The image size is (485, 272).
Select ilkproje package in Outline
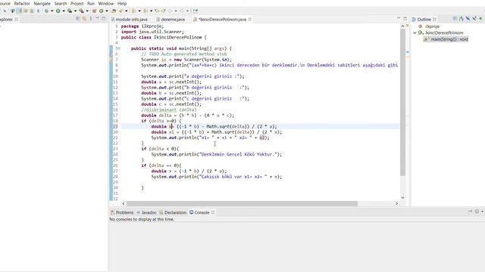(x=429, y=26)
